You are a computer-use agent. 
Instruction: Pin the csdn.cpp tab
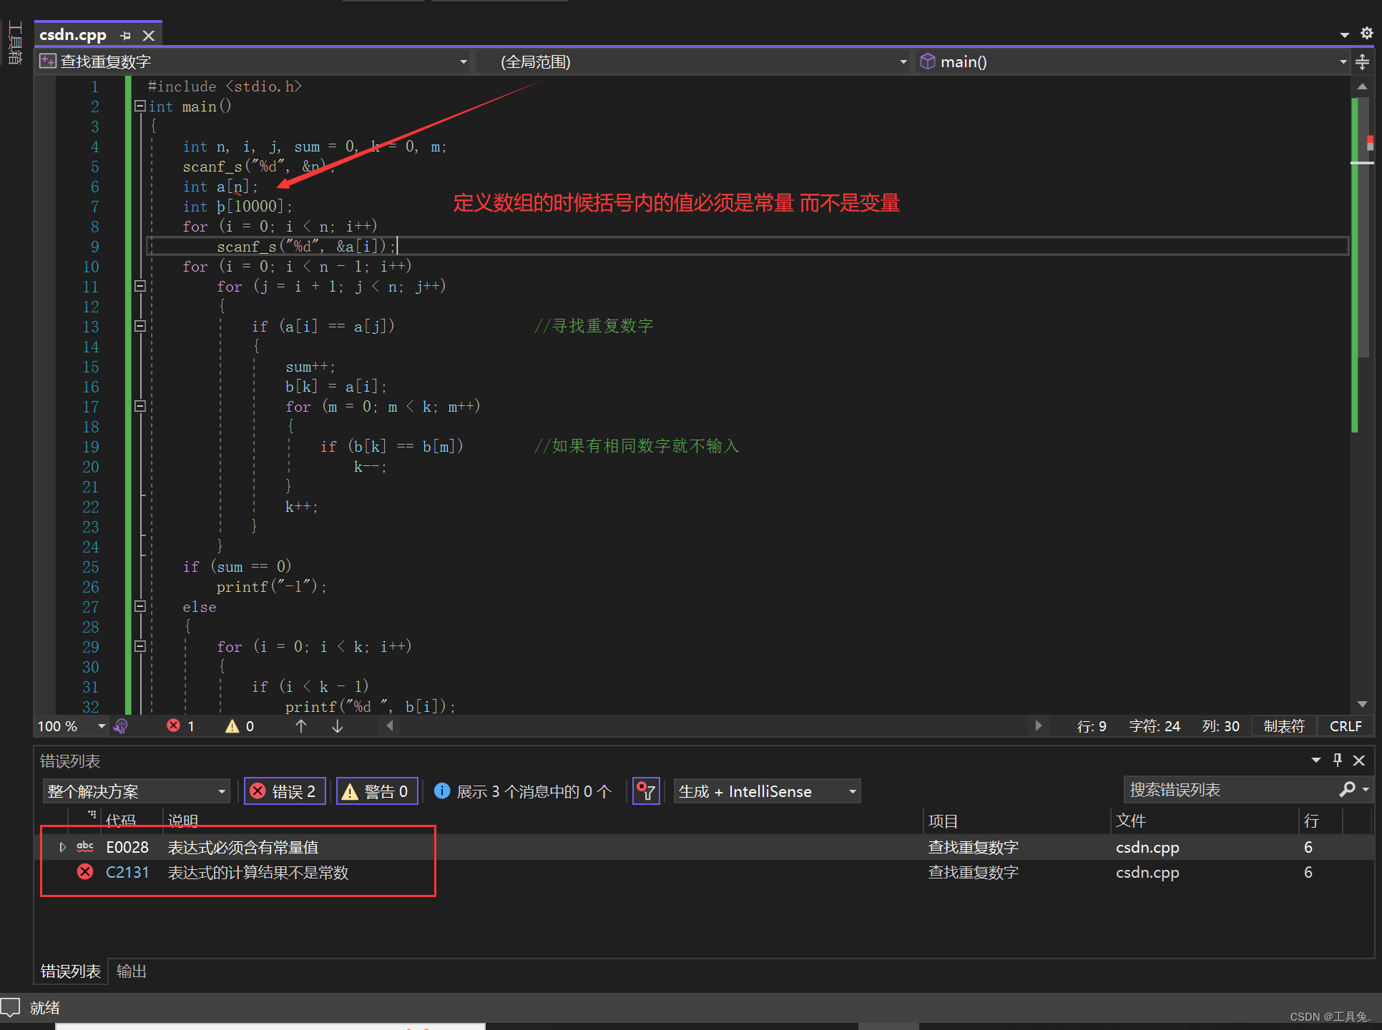coord(126,36)
